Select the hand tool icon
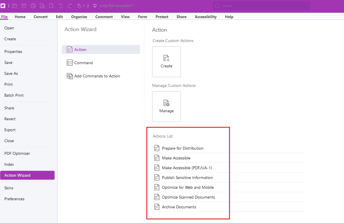The height and width of the screenshot is (223, 344). [79, 6]
